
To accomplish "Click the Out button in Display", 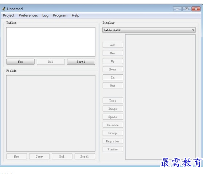I will 113,86.
